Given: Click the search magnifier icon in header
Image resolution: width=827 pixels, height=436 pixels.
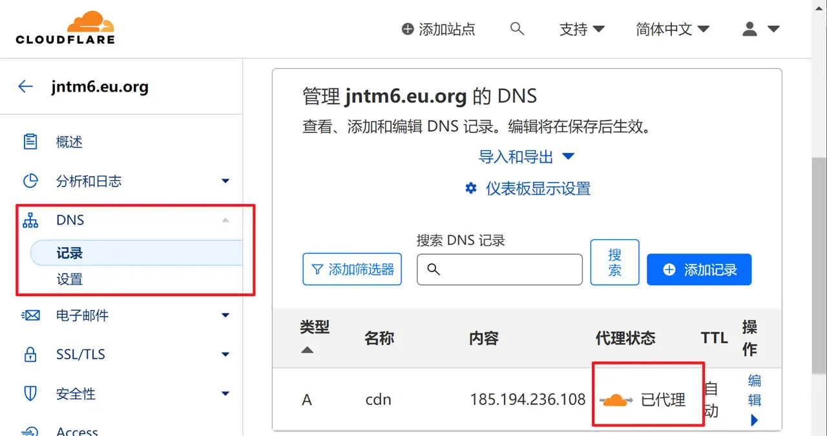Looking at the screenshot, I should click(517, 28).
